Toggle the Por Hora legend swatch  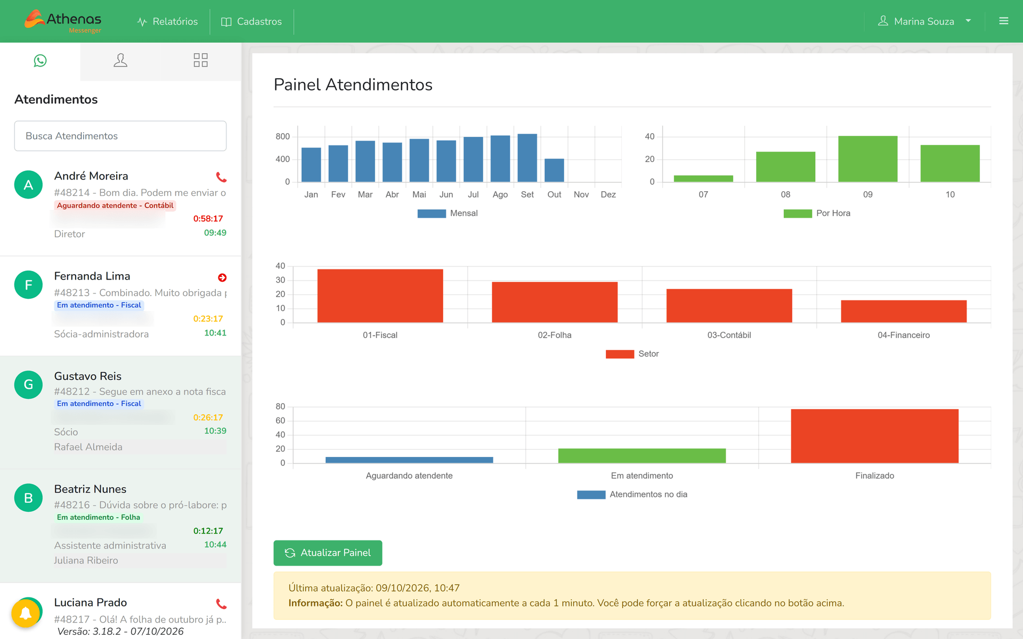798,214
